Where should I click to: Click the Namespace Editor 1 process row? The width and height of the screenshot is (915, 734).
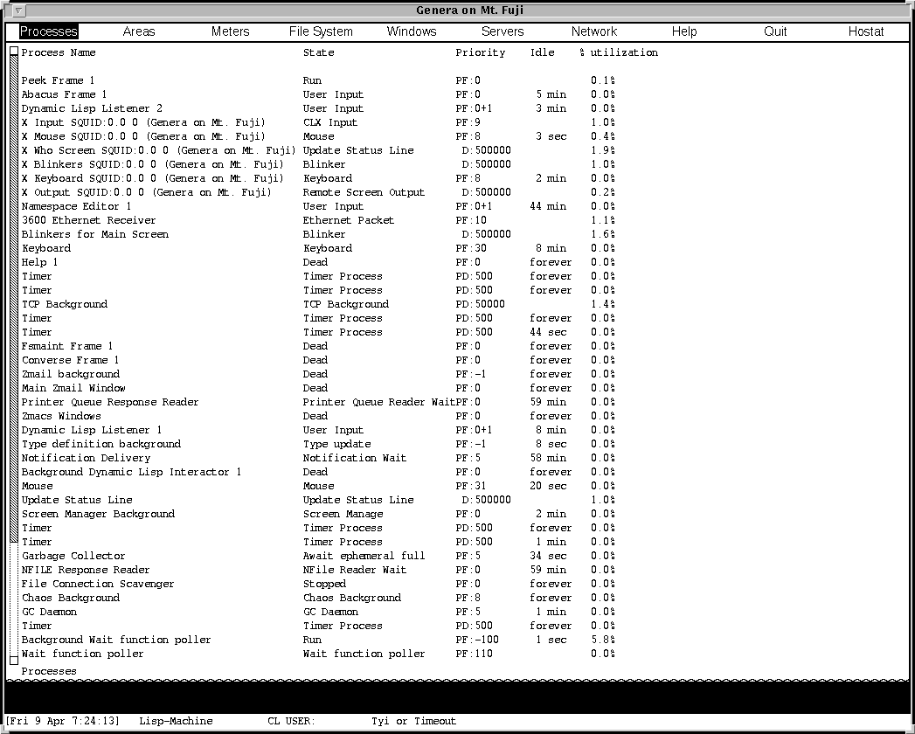point(77,206)
